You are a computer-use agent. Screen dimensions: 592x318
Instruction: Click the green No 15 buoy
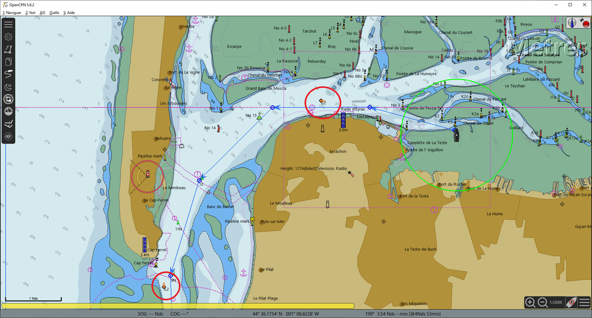pyautogui.click(x=260, y=117)
